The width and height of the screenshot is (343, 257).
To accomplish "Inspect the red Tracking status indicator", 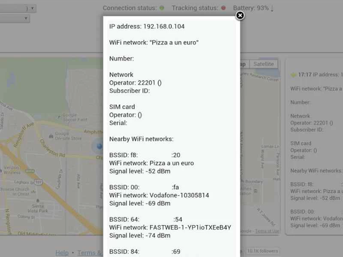I will pyautogui.click(x=224, y=7).
